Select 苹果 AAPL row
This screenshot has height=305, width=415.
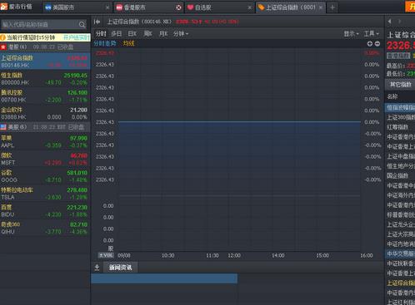click(45, 141)
